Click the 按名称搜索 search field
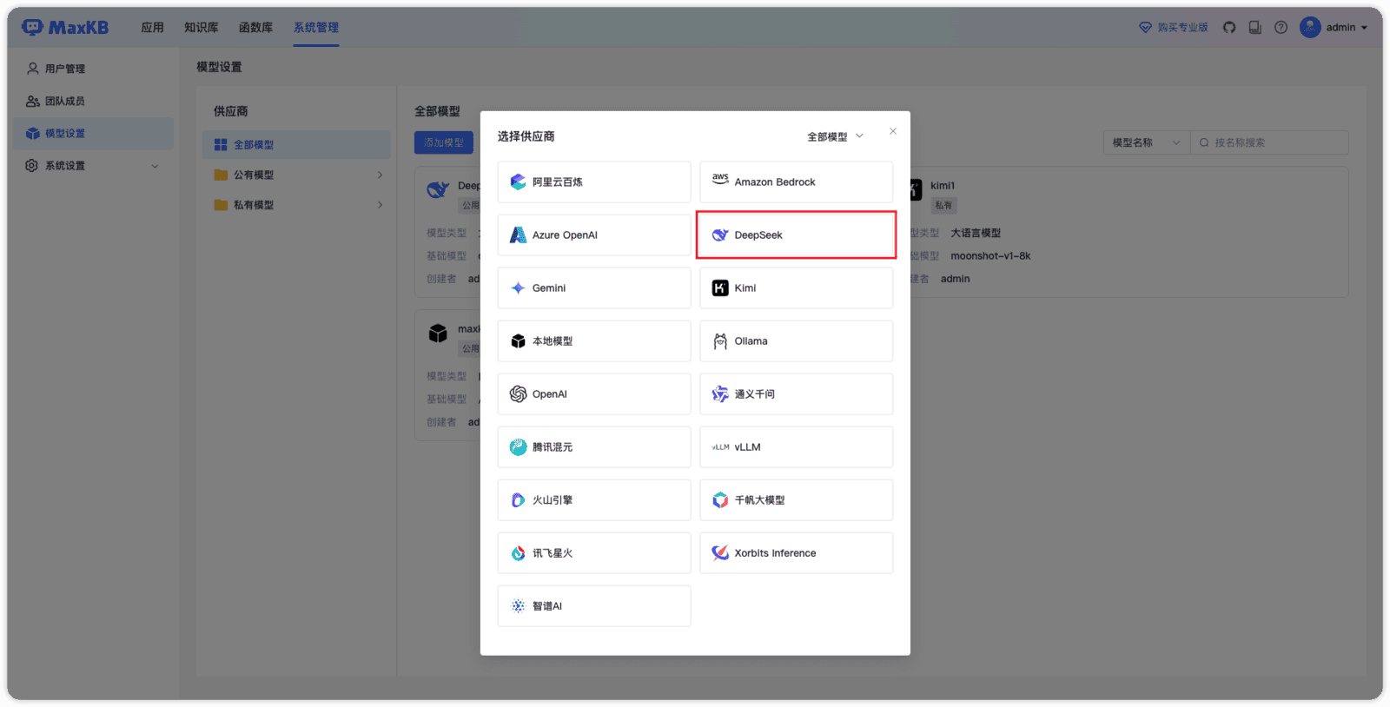 1269,142
